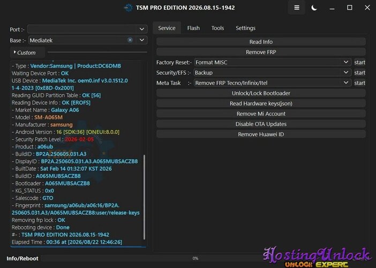Click the Info/Reboot button
The height and width of the screenshot is (268, 376).
[22, 258]
